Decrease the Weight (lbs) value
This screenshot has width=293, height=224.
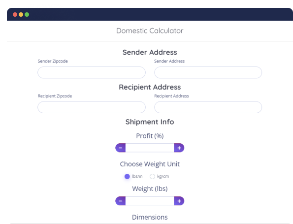coord(121,201)
